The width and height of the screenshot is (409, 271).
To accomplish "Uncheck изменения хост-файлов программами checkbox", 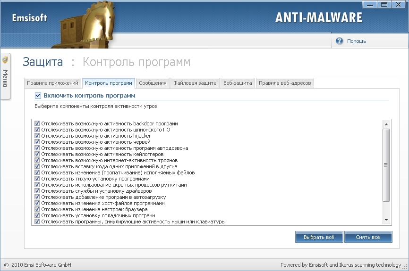I will [x=37, y=203].
